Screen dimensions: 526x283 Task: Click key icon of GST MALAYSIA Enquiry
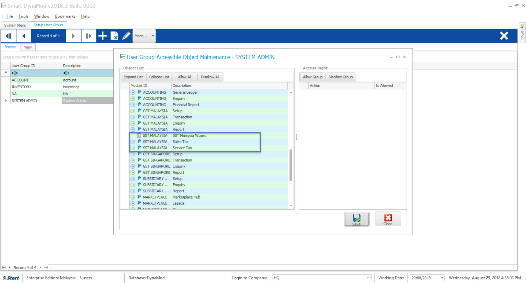(x=139, y=123)
